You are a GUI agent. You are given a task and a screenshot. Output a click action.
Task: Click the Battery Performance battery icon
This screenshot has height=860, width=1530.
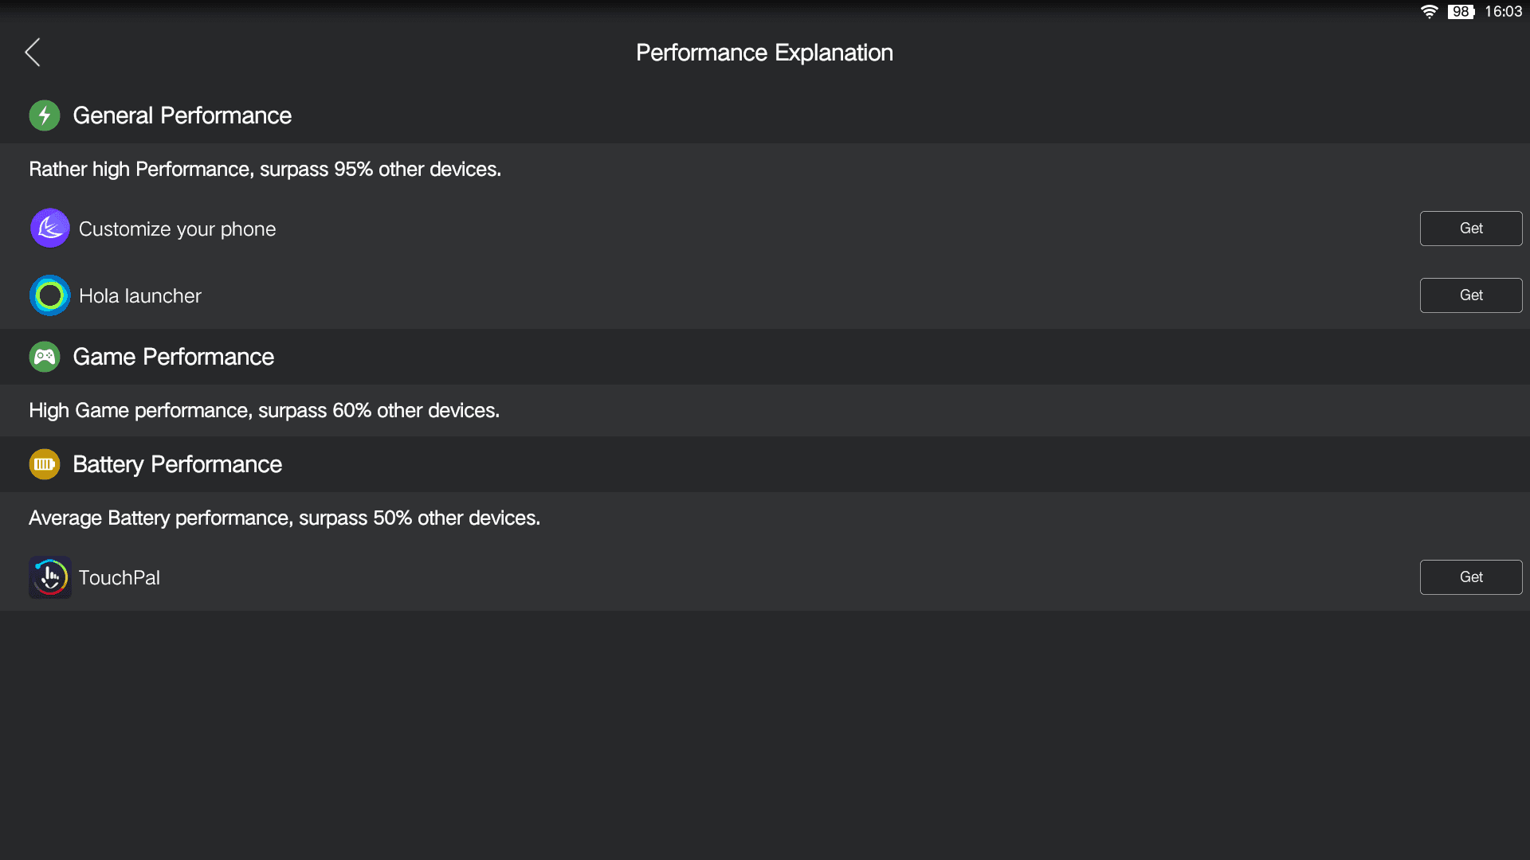click(x=45, y=464)
